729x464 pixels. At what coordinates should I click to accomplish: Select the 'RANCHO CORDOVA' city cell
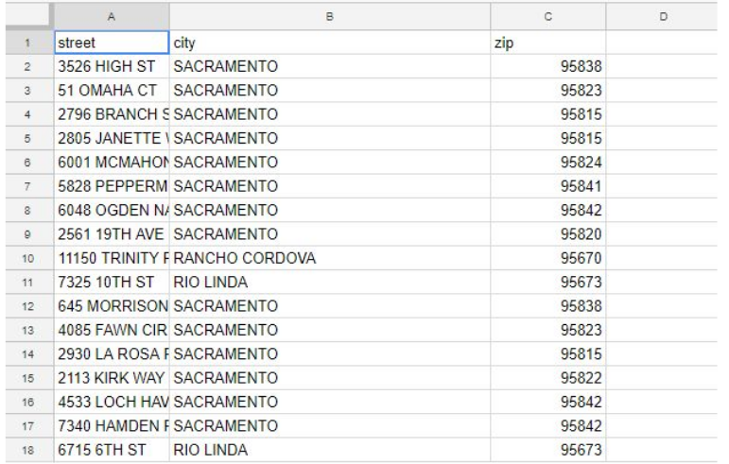pos(330,258)
